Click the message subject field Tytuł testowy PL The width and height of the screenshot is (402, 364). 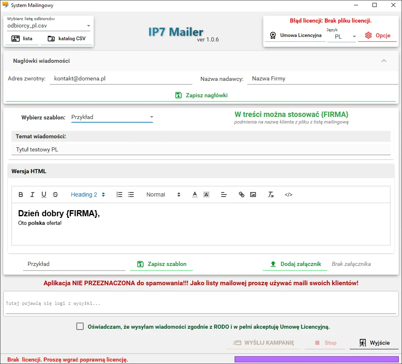coord(201,149)
